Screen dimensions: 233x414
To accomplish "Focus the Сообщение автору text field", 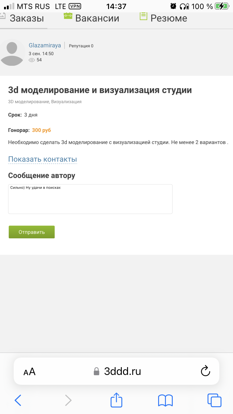I will coord(90,199).
